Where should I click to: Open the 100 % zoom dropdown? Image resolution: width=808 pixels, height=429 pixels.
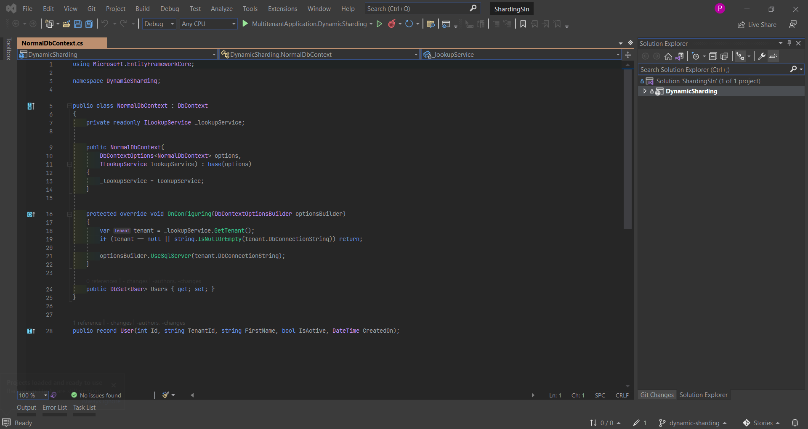(33, 395)
